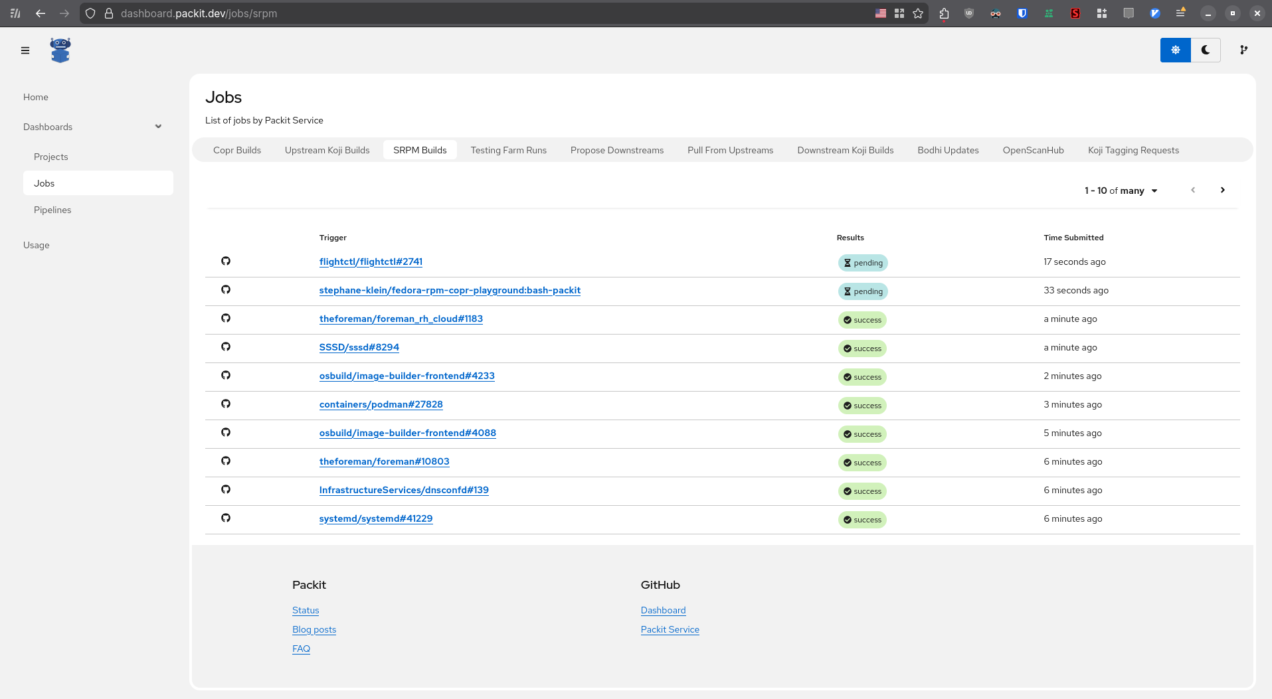Click the bookmark star in address bar
The width and height of the screenshot is (1272, 699).
(x=918, y=13)
